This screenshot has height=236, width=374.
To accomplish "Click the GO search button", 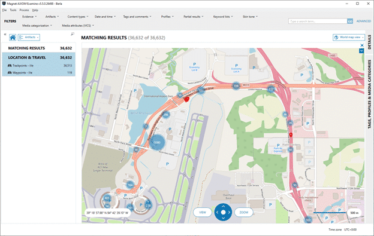I will [350, 21].
